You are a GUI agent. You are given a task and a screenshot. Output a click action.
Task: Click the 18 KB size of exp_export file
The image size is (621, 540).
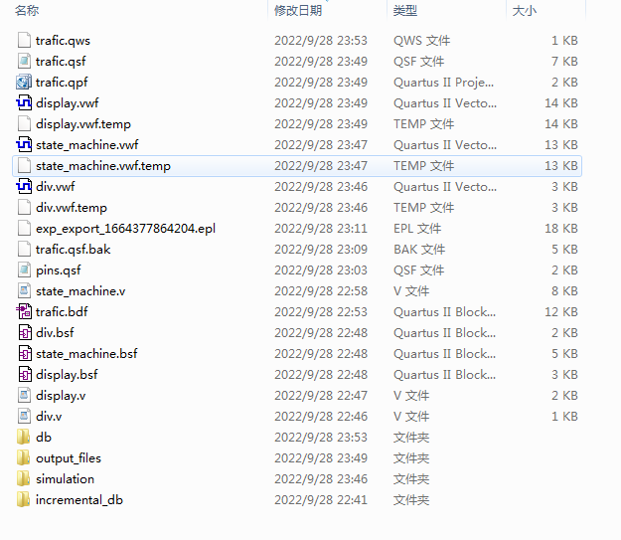pyautogui.click(x=561, y=229)
